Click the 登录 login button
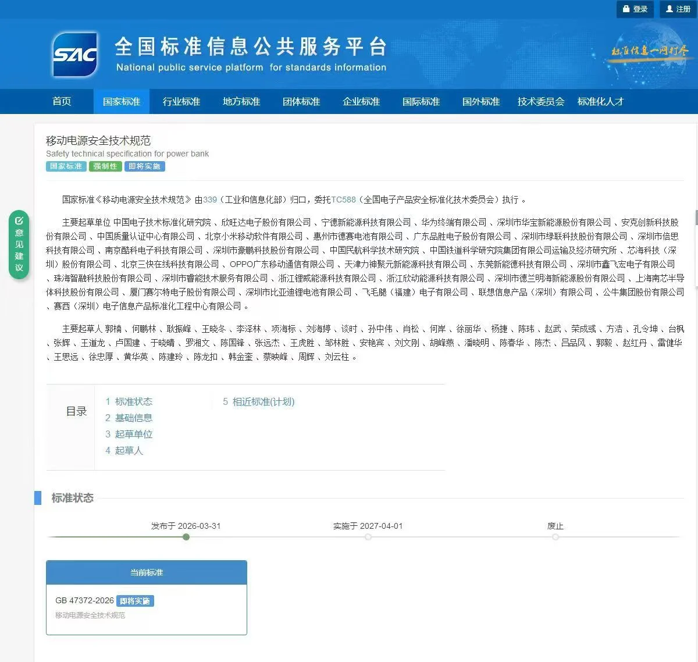 pos(635,9)
